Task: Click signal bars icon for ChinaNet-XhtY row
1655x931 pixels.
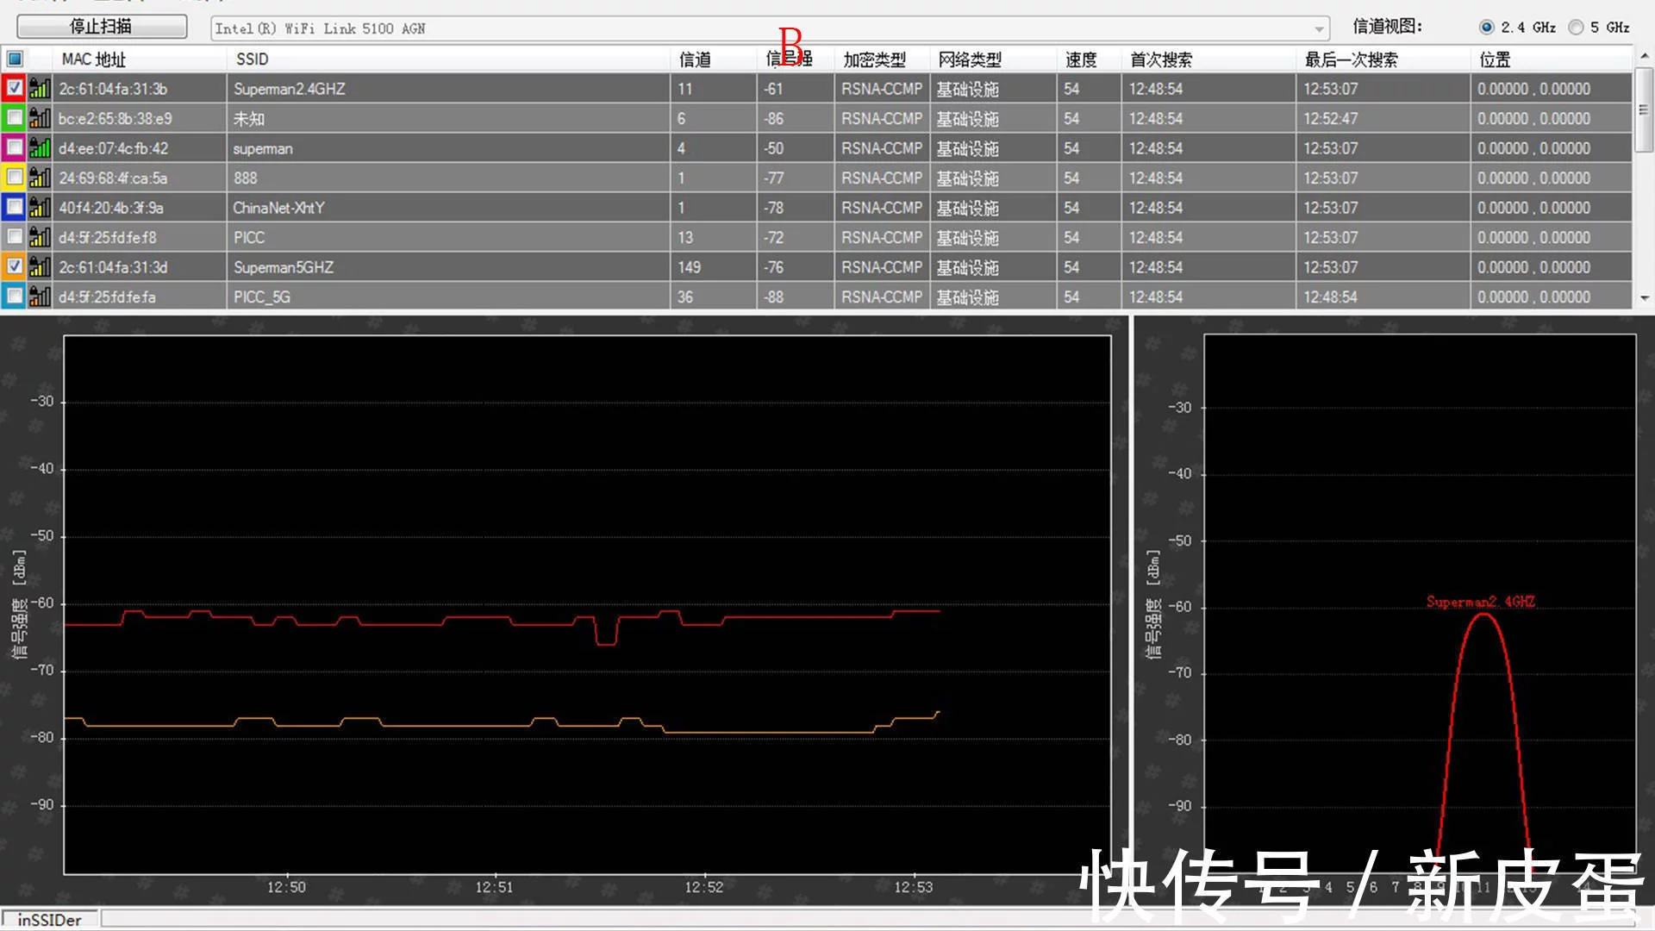Action: [x=40, y=207]
